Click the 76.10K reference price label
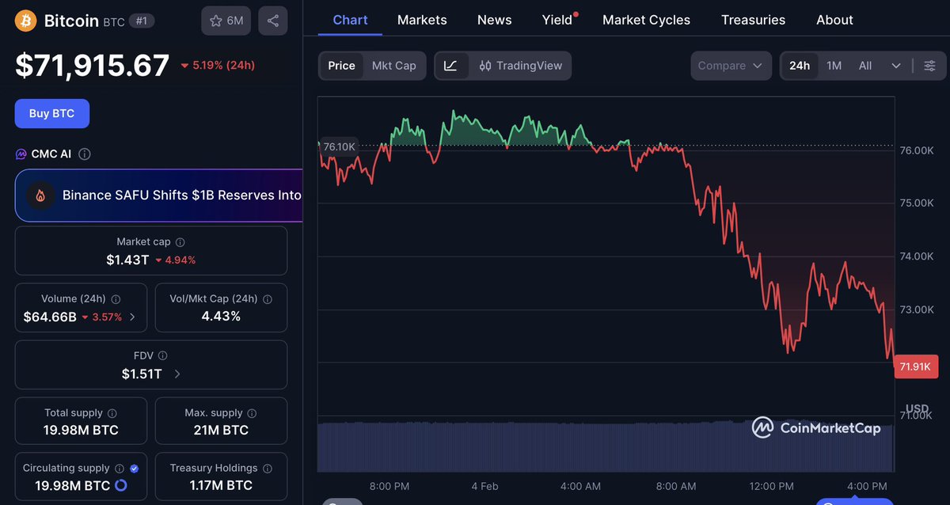The width and height of the screenshot is (950, 505). click(339, 146)
